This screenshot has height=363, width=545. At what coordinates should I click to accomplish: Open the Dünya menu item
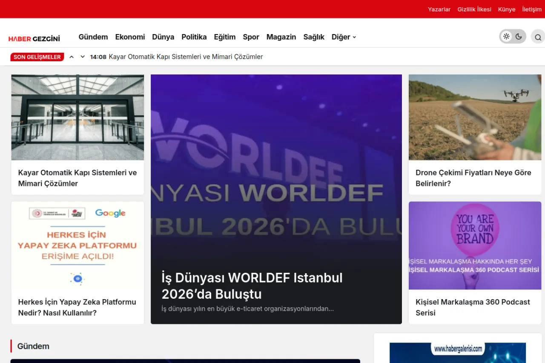163,37
